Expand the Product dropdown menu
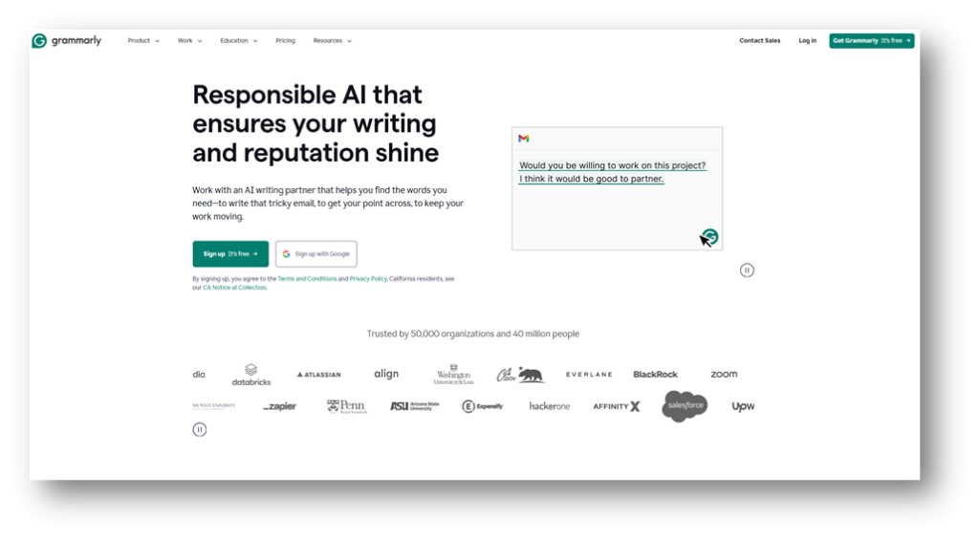This screenshot has width=979, height=539. [143, 40]
